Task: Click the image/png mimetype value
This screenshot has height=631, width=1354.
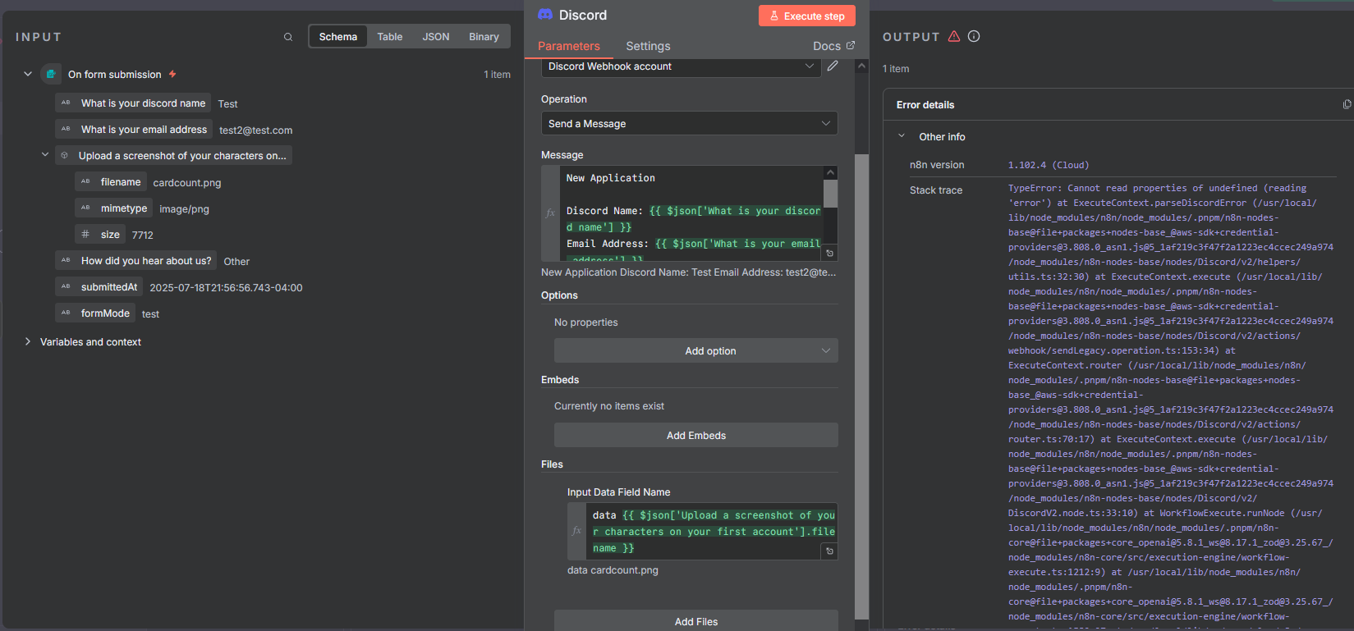Action: coord(184,209)
